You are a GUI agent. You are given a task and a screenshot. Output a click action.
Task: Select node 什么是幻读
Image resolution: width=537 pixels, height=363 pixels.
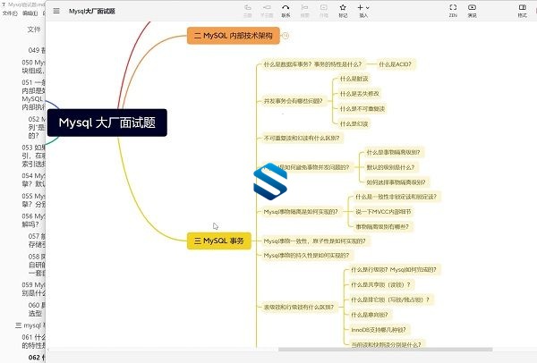(x=354, y=123)
